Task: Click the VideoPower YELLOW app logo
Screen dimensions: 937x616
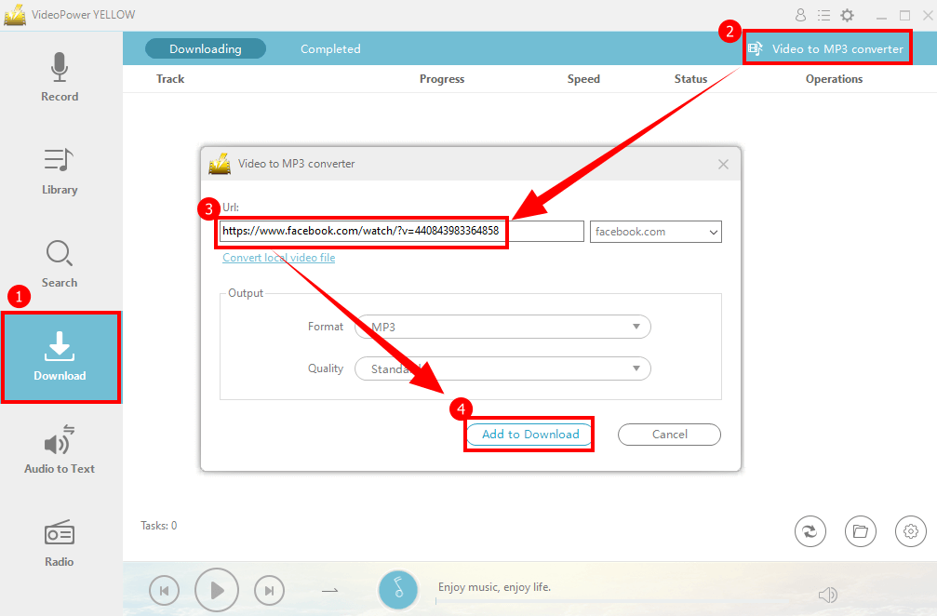Action: (15, 15)
